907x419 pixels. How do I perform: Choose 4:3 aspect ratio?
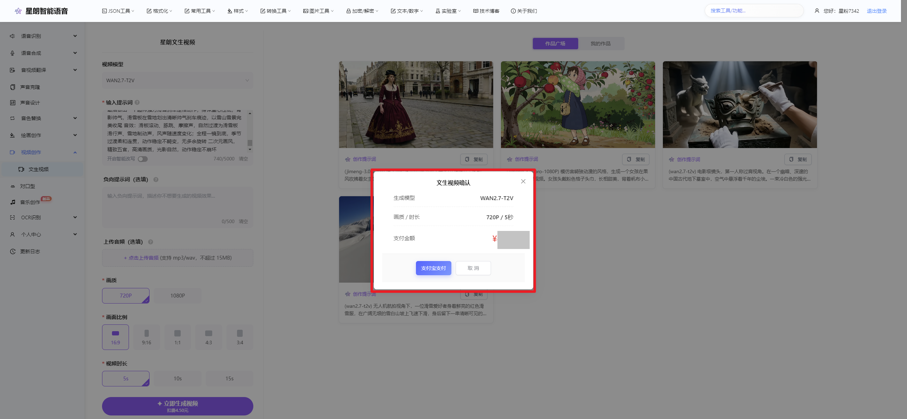click(x=209, y=337)
